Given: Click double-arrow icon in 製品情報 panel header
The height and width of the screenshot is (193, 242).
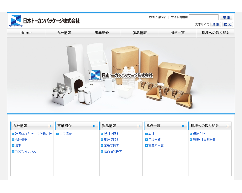Looking at the screenshot, I should click(139, 126).
